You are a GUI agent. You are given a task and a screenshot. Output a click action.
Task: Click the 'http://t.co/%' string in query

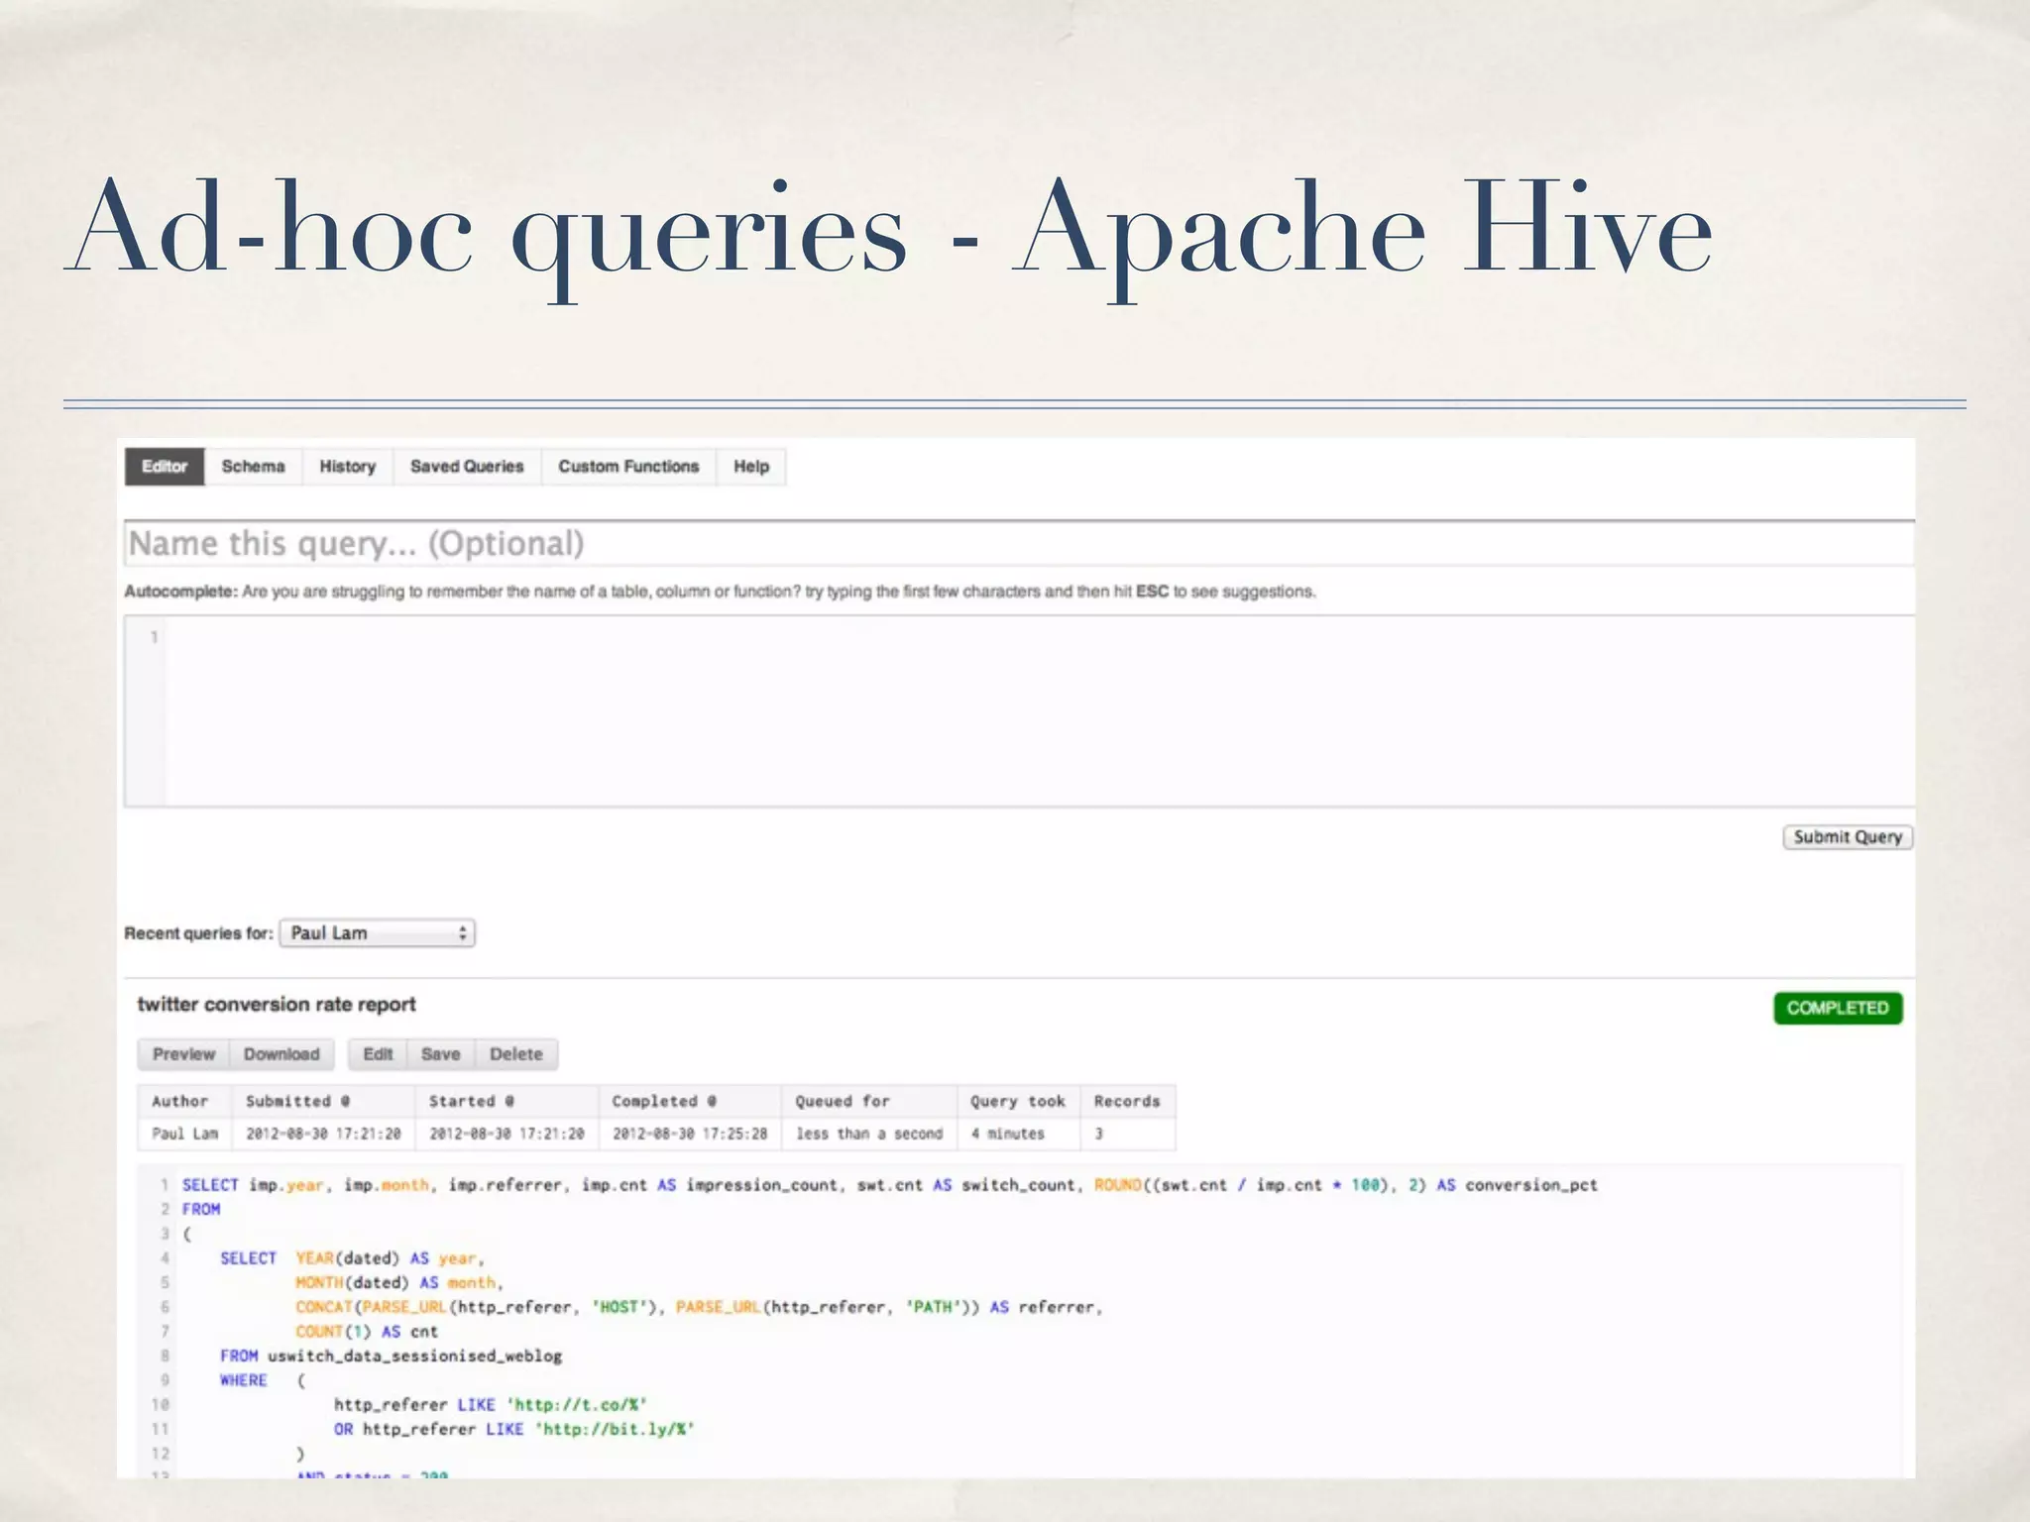pyautogui.click(x=577, y=1405)
